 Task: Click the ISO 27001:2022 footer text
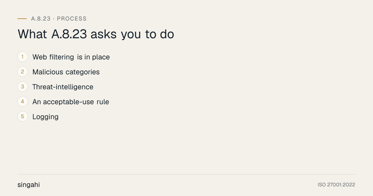(x=336, y=185)
